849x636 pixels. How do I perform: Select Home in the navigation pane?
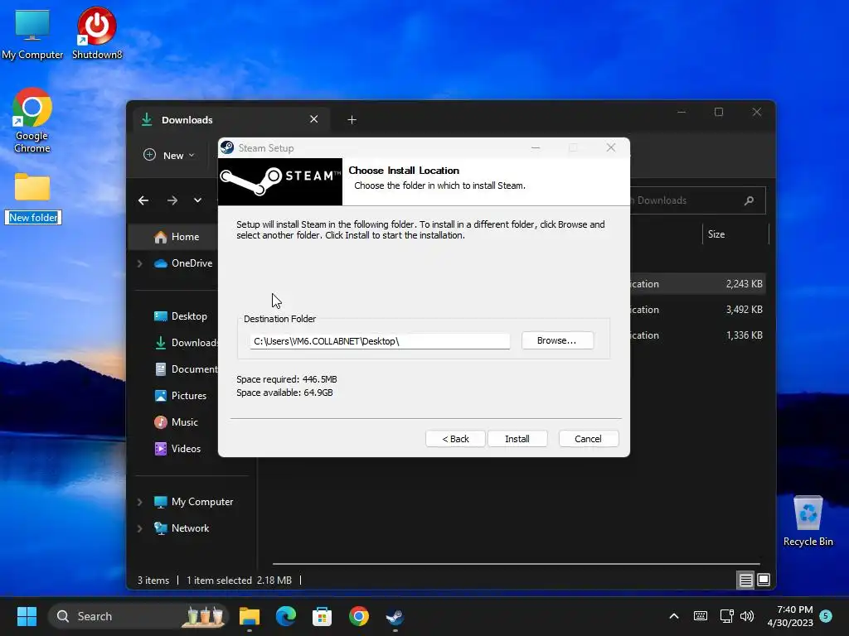click(x=177, y=237)
